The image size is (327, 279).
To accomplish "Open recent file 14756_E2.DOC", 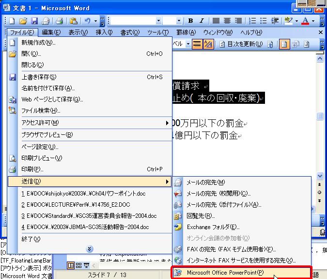I will click(x=90, y=205).
